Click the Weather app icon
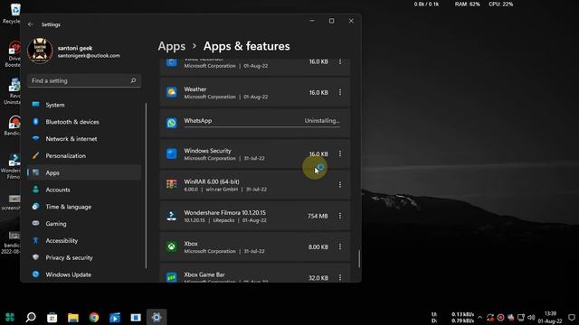 tap(172, 92)
